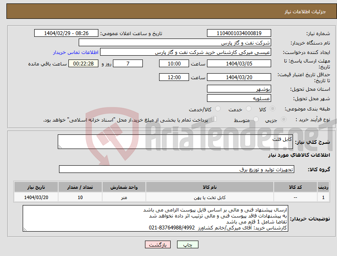Click the تعداد / مقدار column header
Image resolution: width=337 pixels, height=256 pixels.
(80, 187)
